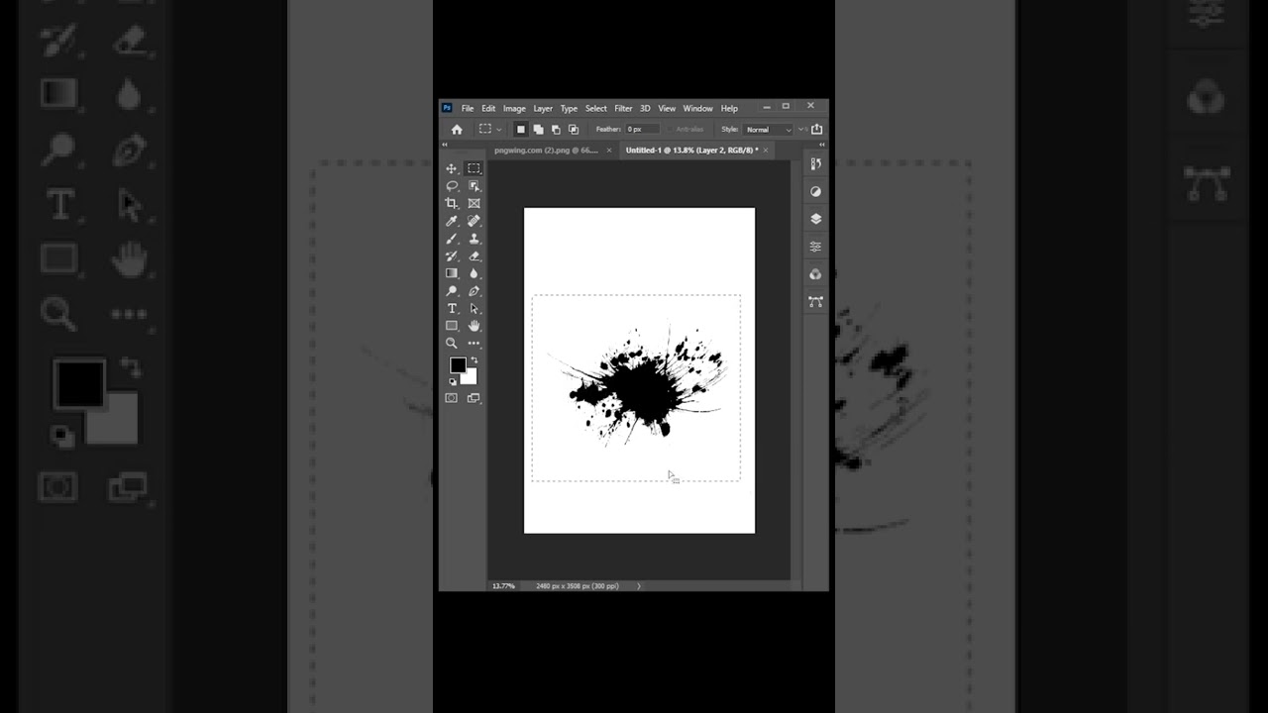Choose Add to selection mode

tap(538, 130)
